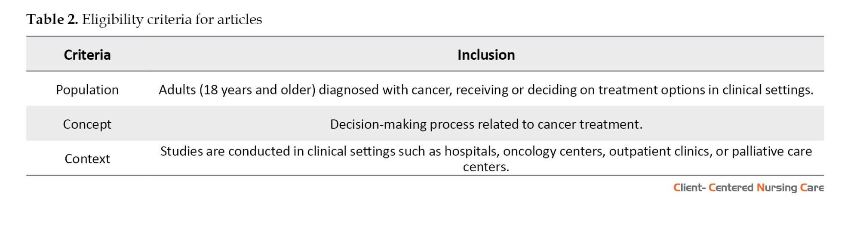Select the "Eligibility criteria for articles" caption text

tap(172, 19)
